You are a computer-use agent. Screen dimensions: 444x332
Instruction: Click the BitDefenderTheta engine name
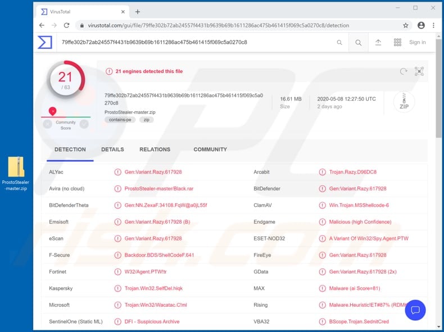tap(69, 205)
